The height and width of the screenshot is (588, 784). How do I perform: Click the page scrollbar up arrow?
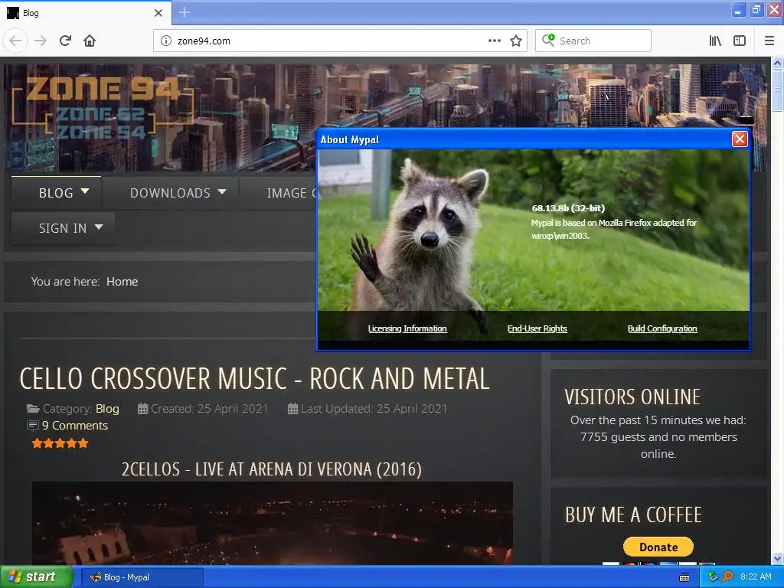(x=777, y=63)
